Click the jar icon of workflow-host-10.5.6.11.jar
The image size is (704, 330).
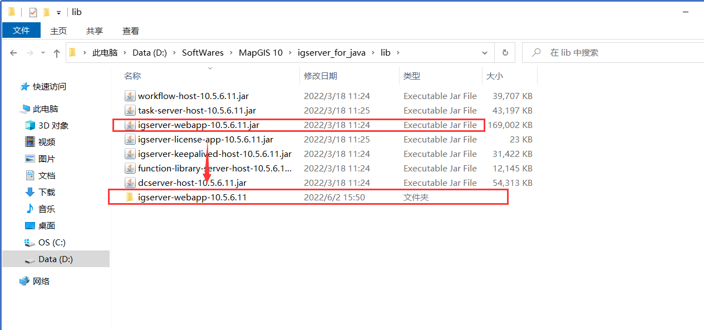tap(130, 96)
